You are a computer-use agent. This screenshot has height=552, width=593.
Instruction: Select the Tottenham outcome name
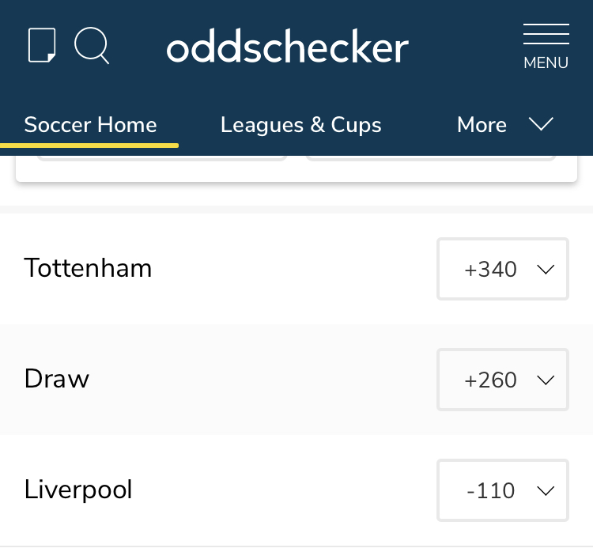[88, 268]
